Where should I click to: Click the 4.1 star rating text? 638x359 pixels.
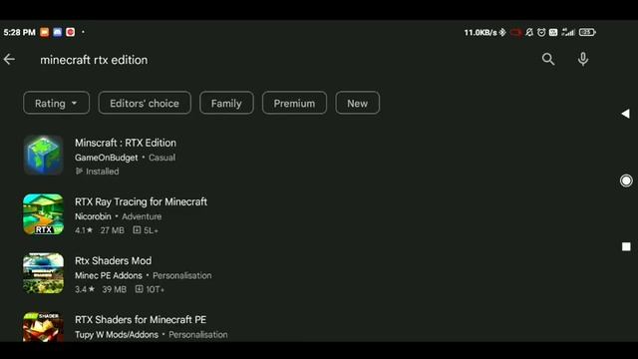84,230
